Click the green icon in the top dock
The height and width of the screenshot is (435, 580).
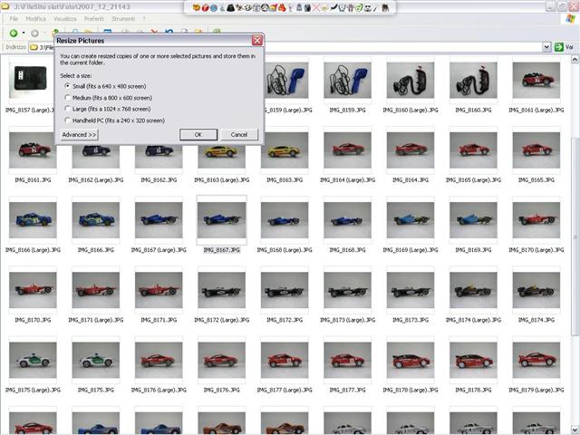click(359, 7)
